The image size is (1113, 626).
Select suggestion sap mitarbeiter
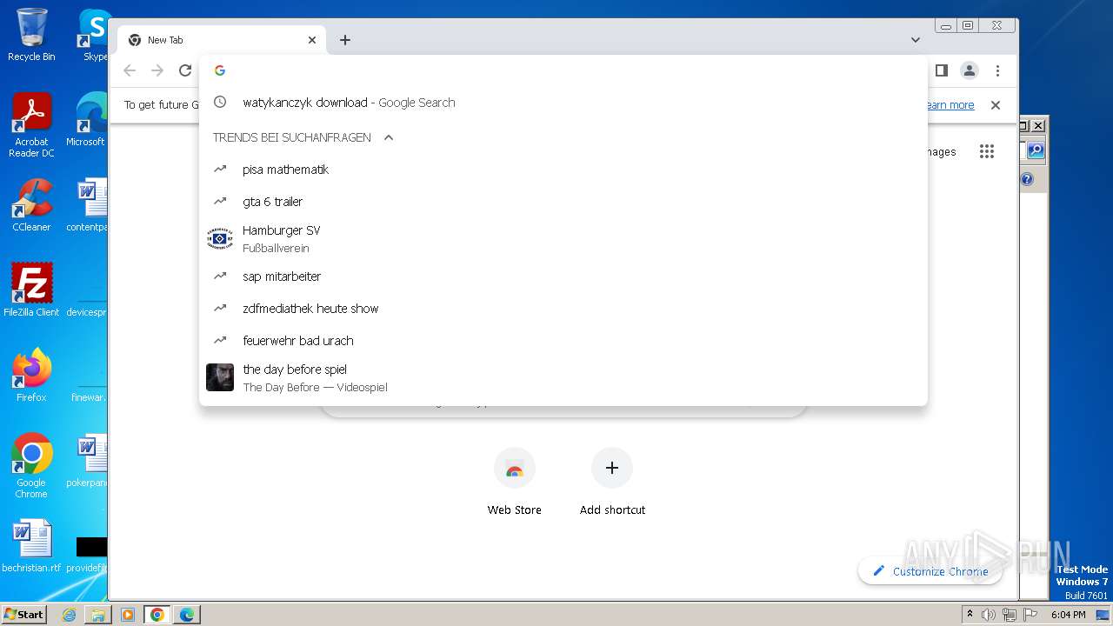tap(563, 276)
